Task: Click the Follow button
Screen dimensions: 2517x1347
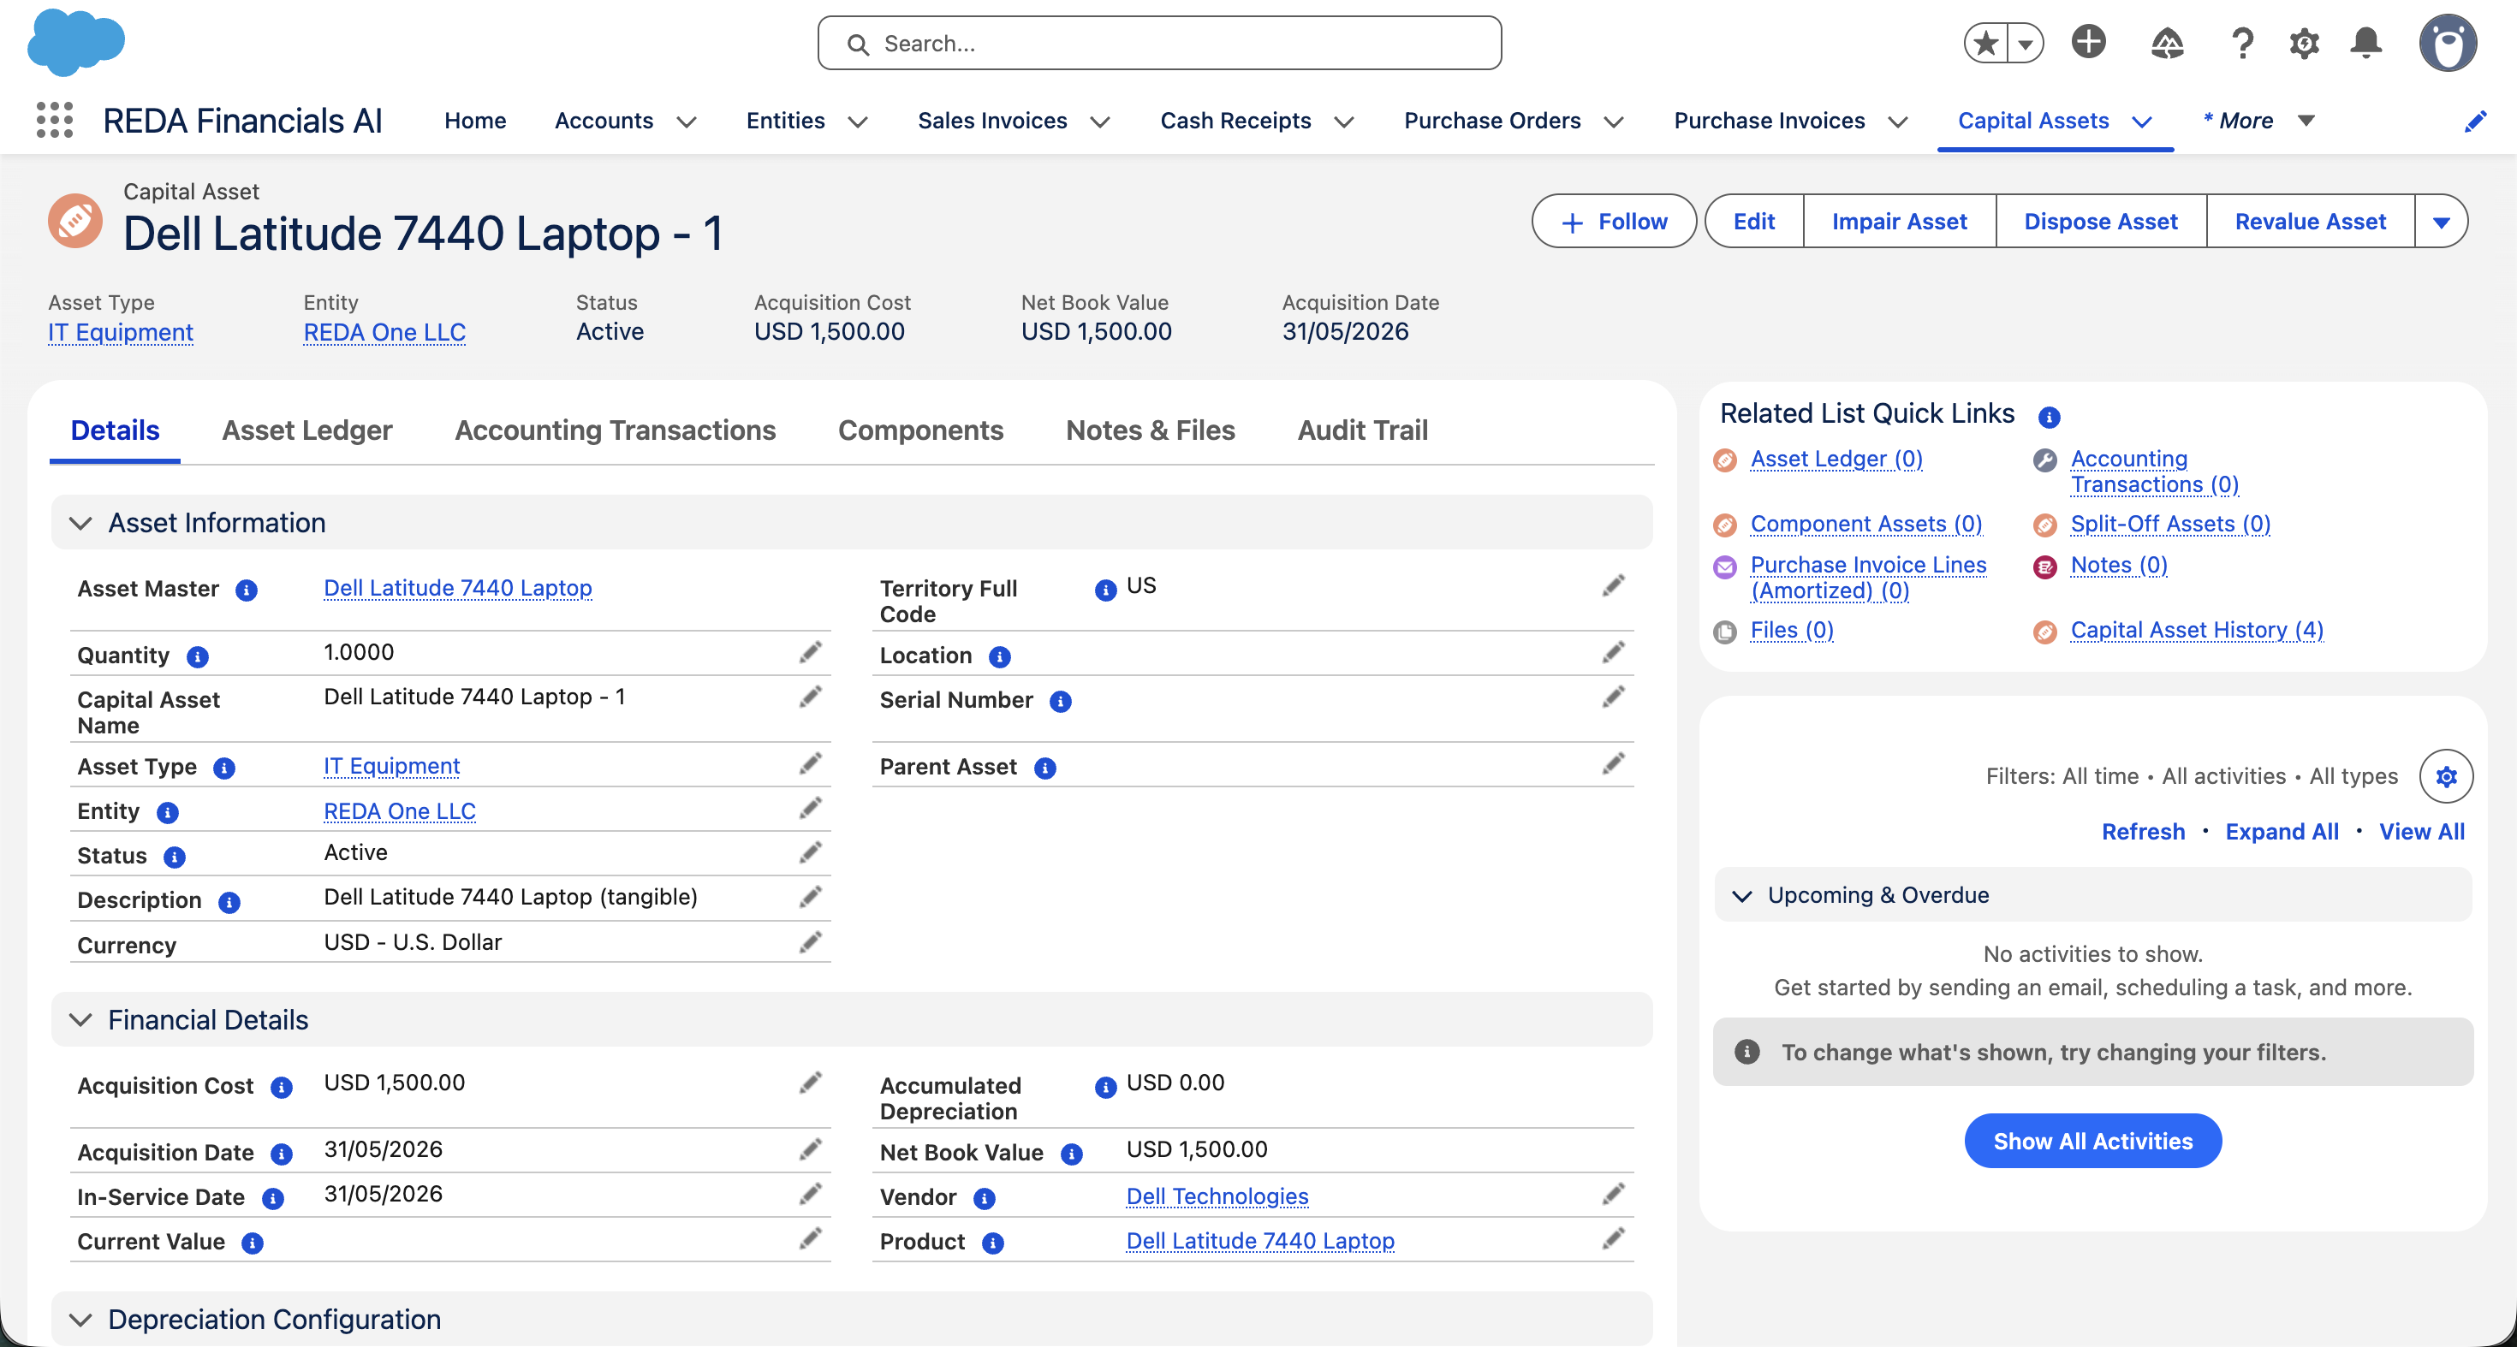Action: coord(1614,222)
